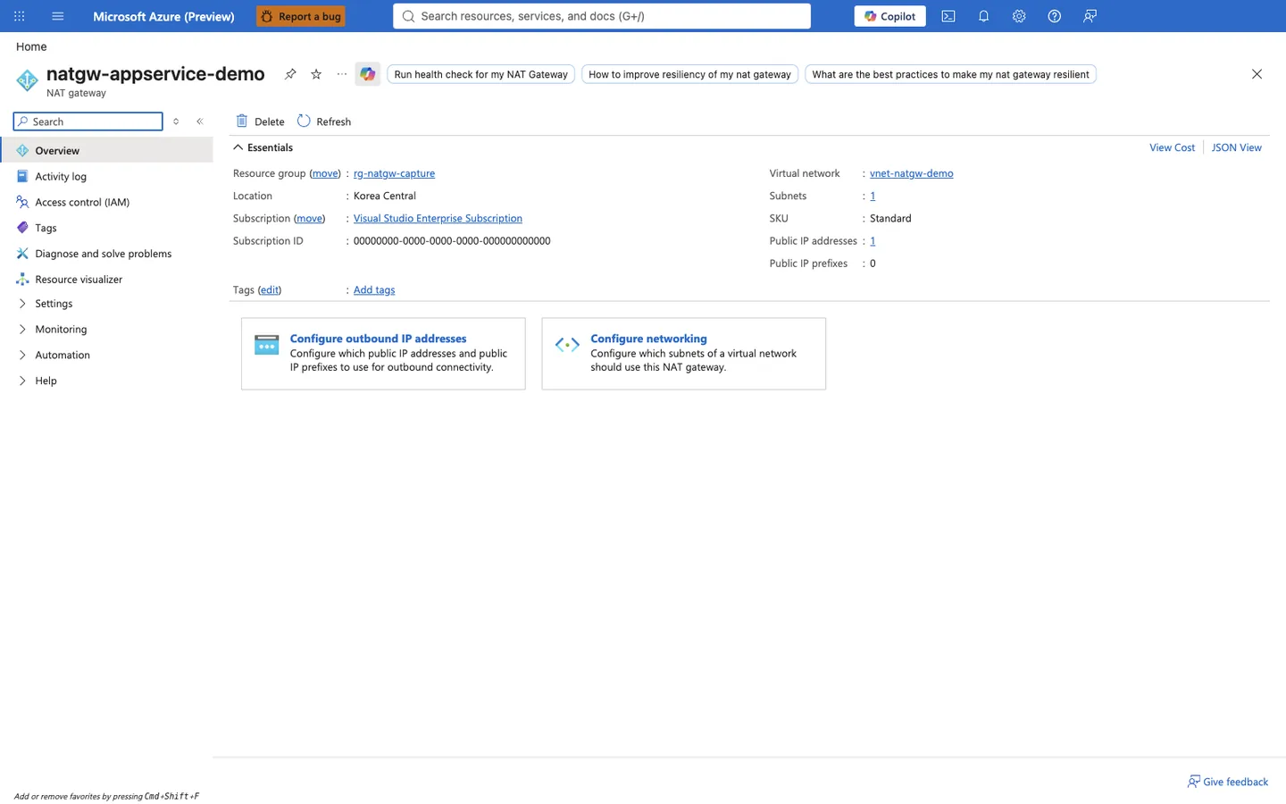Click the Refresh icon
Viewport: 1286px width, 804px height.
click(x=304, y=121)
